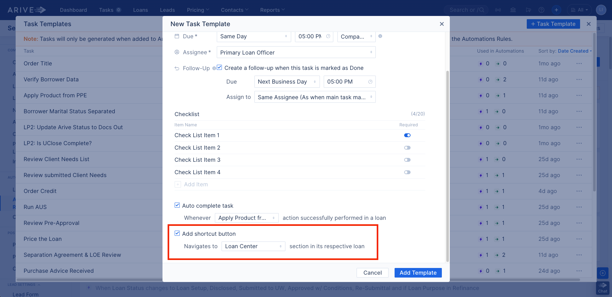
Task: Open the Navigates to Loan Center dropdown
Action: (x=253, y=246)
